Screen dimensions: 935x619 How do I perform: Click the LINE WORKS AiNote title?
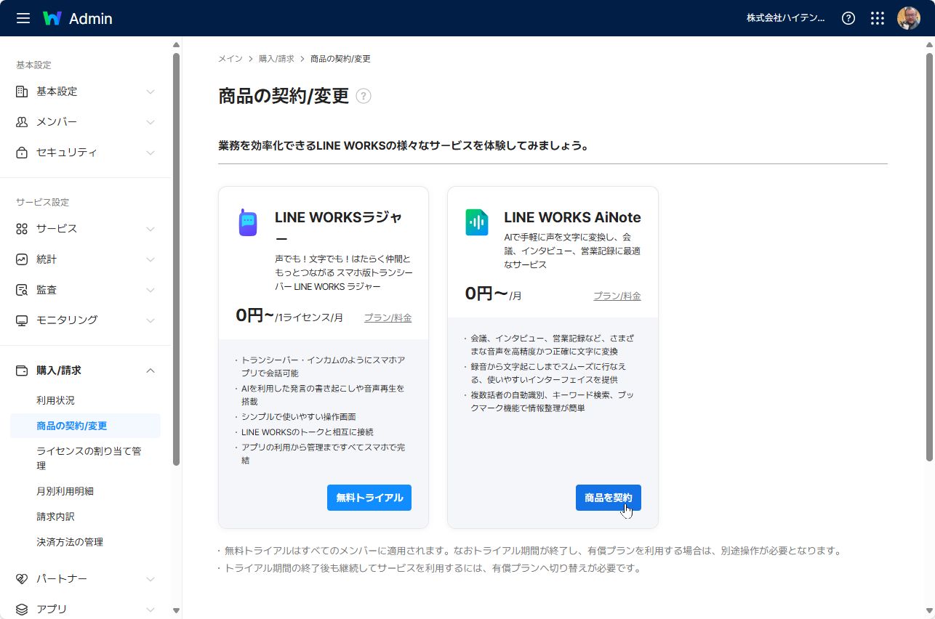pyautogui.click(x=572, y=217)
